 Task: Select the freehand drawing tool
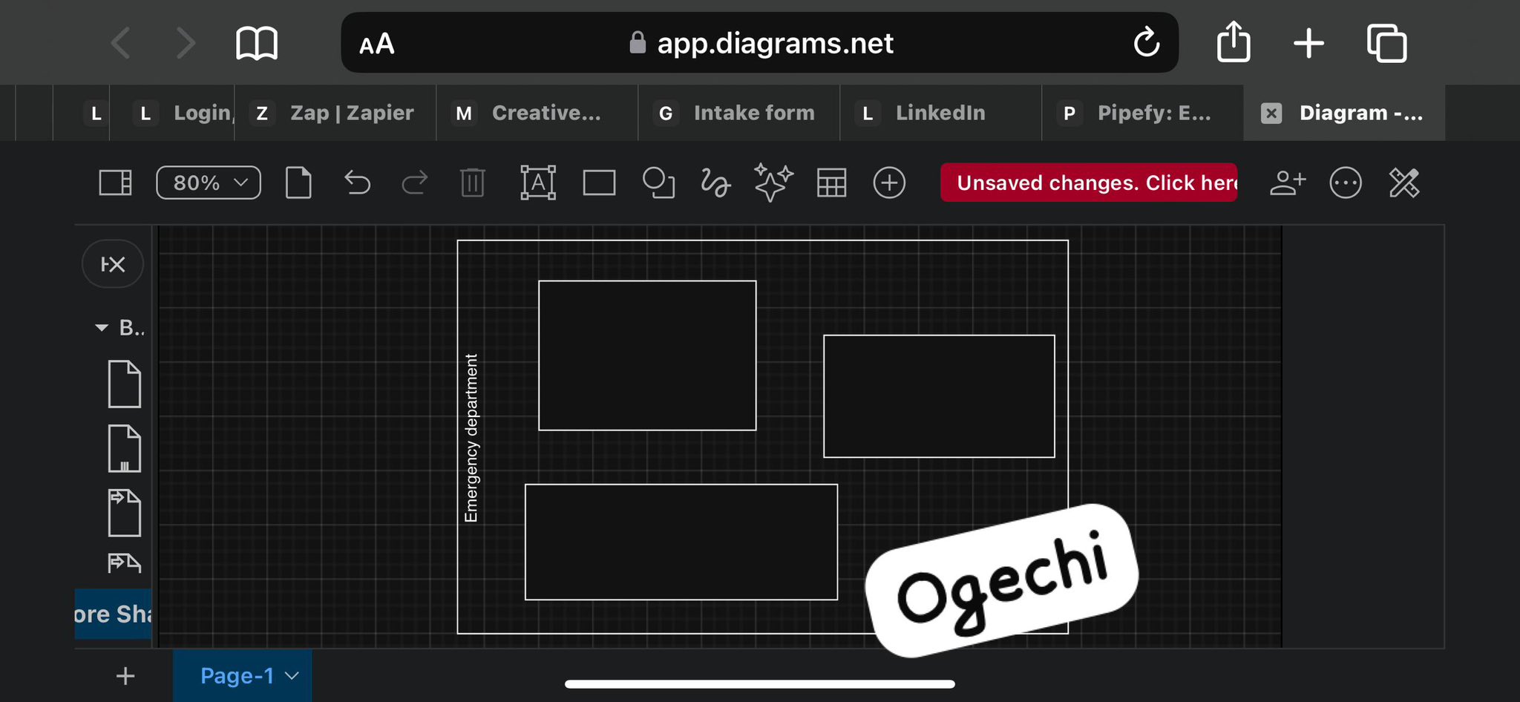715,183
